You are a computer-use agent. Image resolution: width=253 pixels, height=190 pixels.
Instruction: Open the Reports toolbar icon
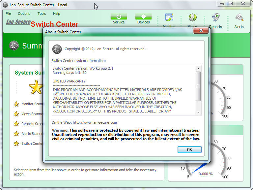click(216, 17)
